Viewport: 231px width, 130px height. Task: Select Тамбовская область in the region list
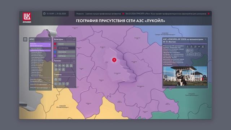37,71
